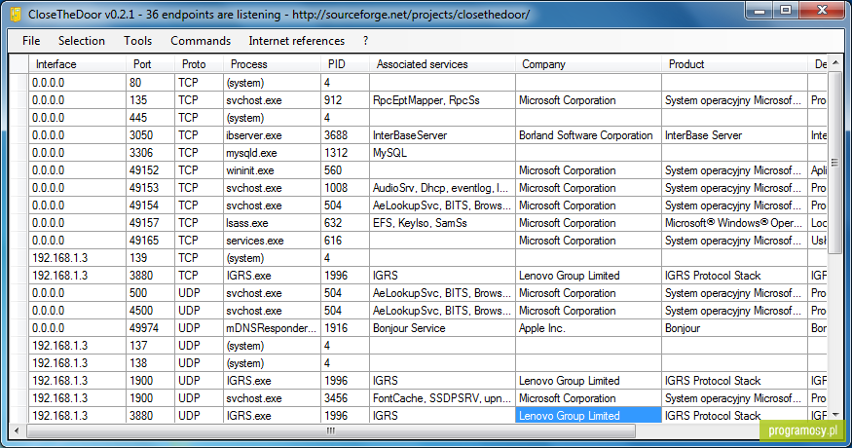Click the vertical scrollbar up arrow
This screenshot has height=448, width=852.
[835, 63]
